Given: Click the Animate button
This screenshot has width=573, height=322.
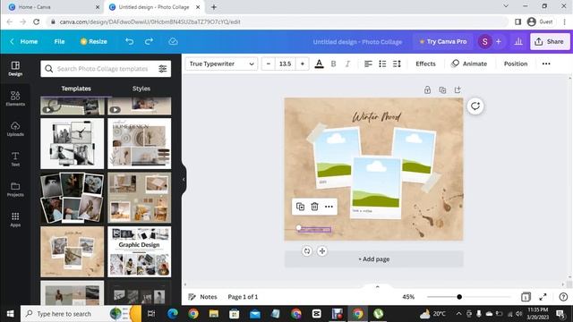Looking at the screenshot, I should pyautogui.click(x=469, y=64).
